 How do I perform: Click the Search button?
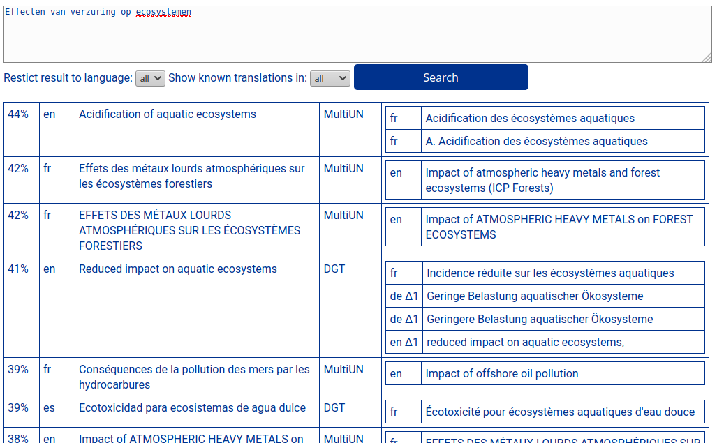click(x=441, y=77)
